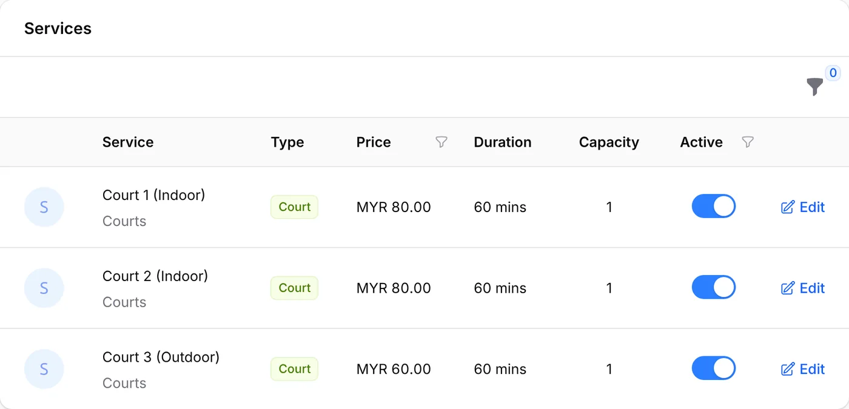Select the Court 2 (Indoor) service name
Image resolution: width=849 pixels, height=409 pixels.
[155, 276]
